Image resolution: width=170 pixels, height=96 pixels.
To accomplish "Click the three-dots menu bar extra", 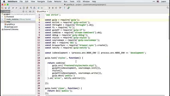I will coord(154,2).
